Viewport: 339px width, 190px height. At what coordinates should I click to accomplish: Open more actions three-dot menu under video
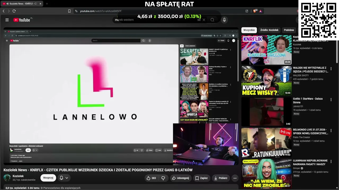coord(235,178)
